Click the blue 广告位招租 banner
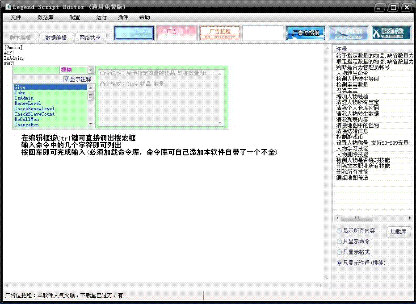 [x=305, y=33]
